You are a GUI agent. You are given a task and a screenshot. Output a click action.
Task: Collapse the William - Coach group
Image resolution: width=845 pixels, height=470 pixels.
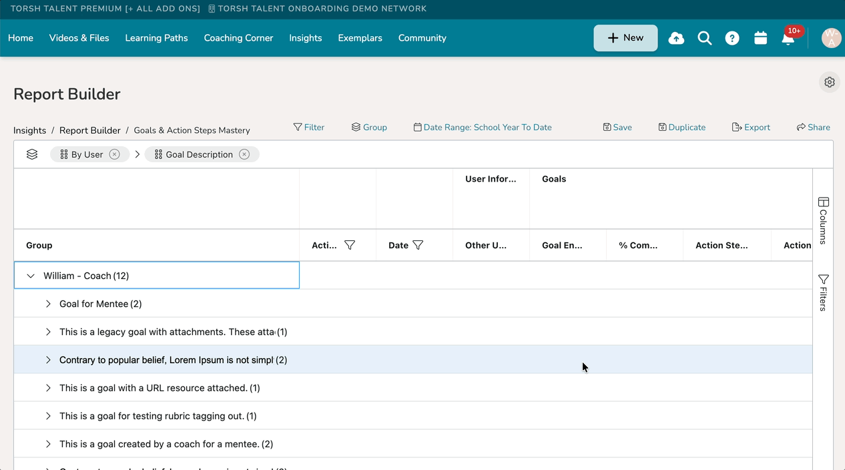click(31, 276)
